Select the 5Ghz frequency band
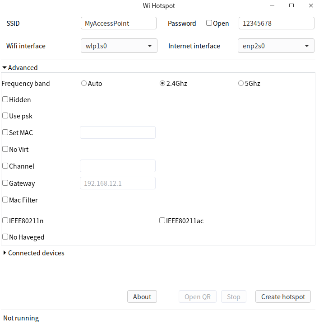319x334 pixels. [241, 83]
